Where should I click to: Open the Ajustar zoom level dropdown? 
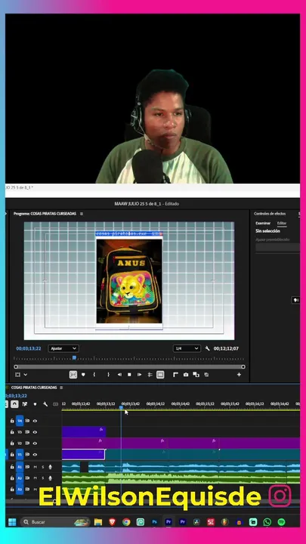coord(63,348)
